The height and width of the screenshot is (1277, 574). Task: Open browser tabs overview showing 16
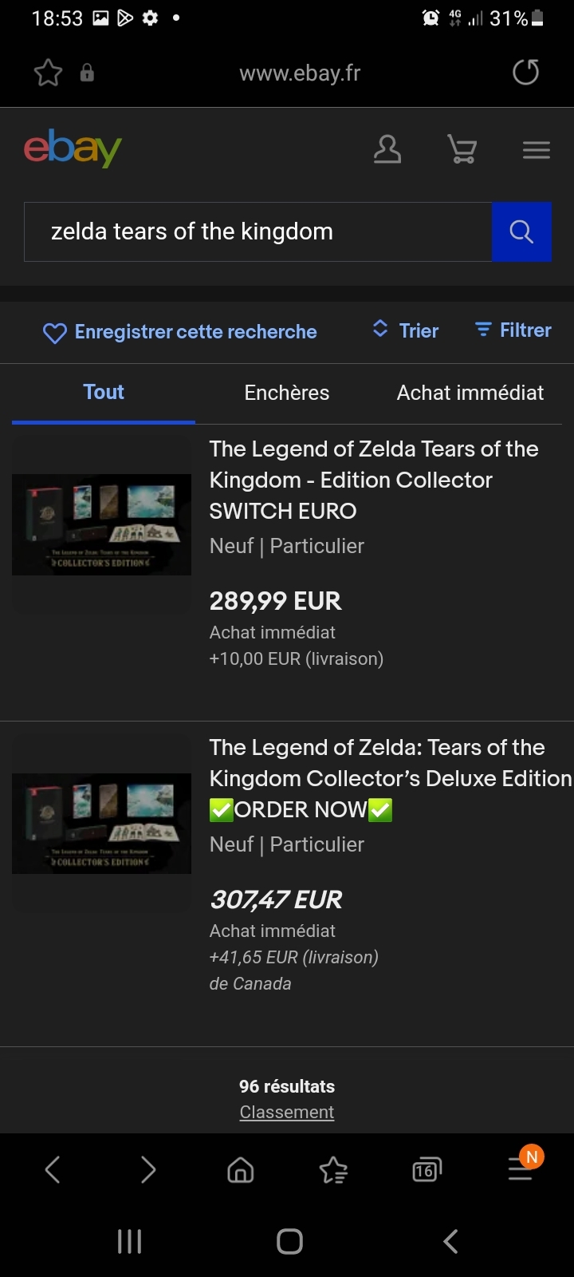click(427, 1170)
